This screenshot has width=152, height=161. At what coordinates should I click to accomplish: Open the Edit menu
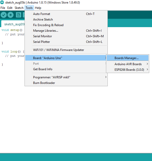(10, 8)
